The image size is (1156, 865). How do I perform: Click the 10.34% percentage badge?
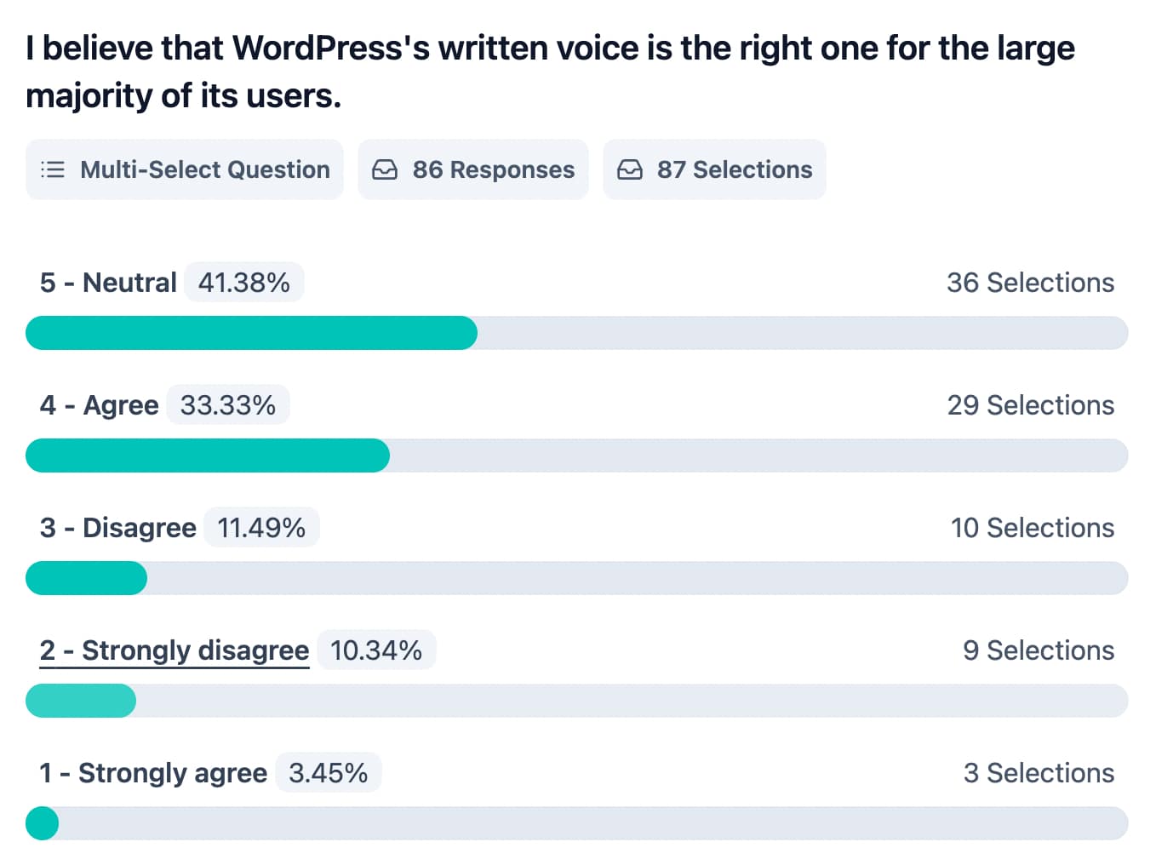[x=376, y=650]
